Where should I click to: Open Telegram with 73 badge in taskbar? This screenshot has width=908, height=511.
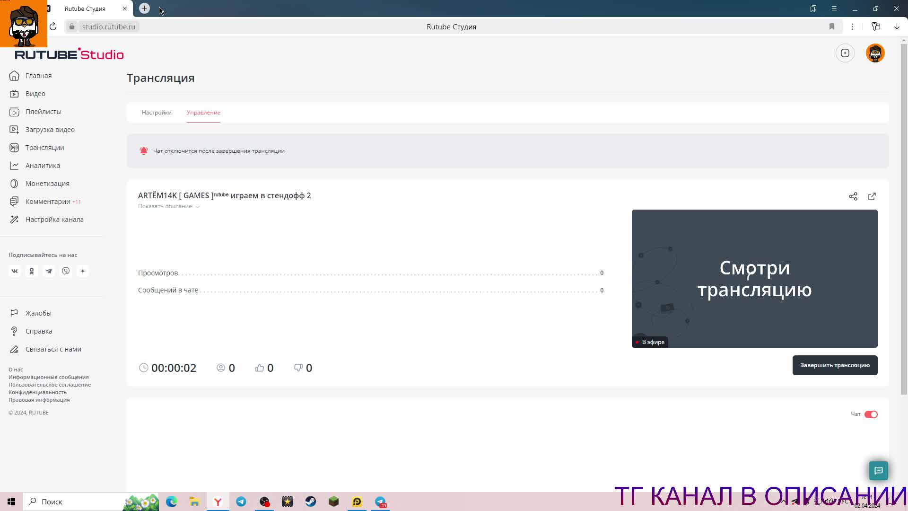(381, 502)
